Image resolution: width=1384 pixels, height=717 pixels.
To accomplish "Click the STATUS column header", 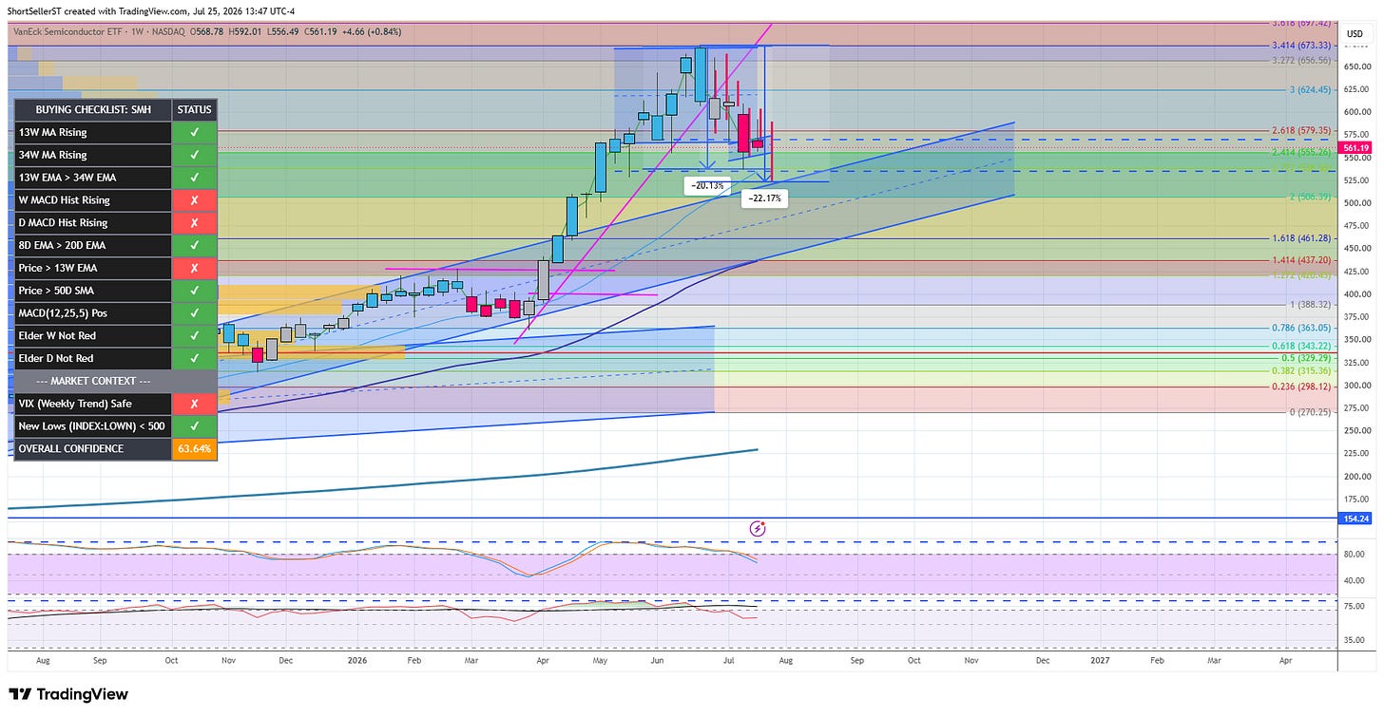I will coord(195,110).
